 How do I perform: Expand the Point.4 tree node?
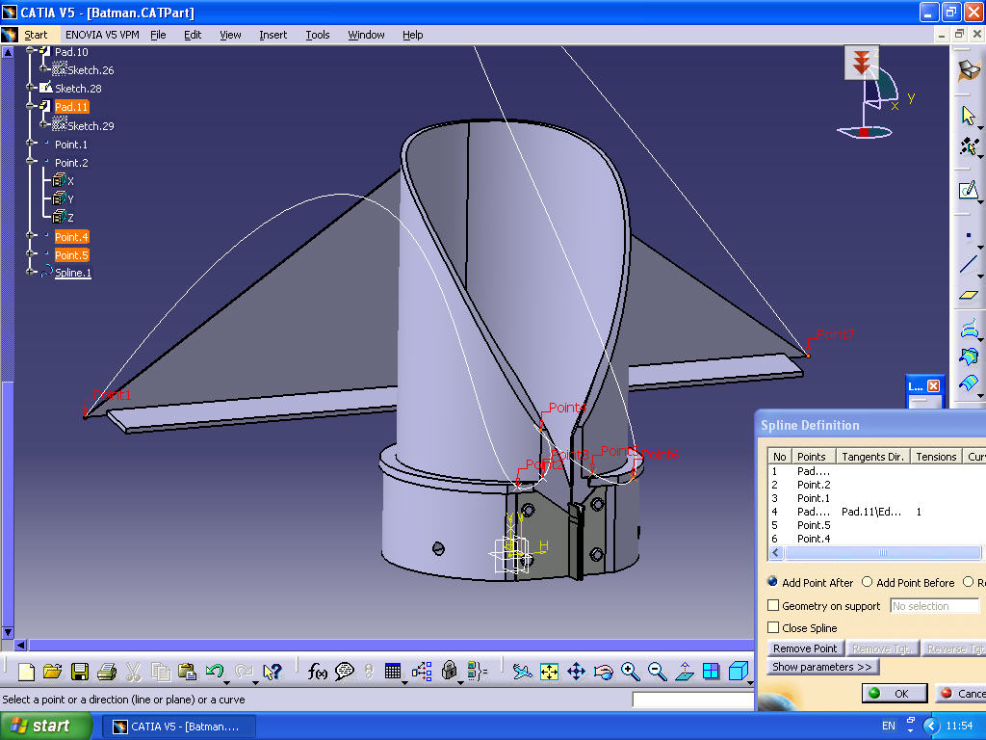pos(30,235)
